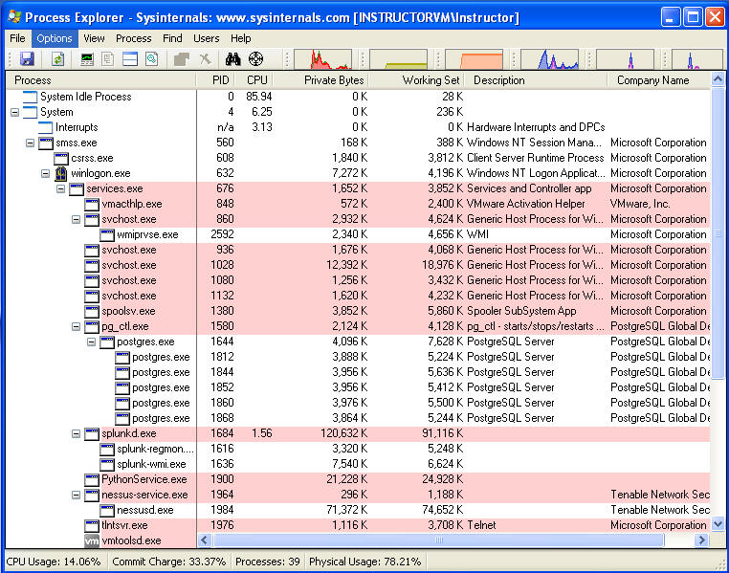
Task: Click CPU Usage in the status bar
Action: tap(54, 562)
